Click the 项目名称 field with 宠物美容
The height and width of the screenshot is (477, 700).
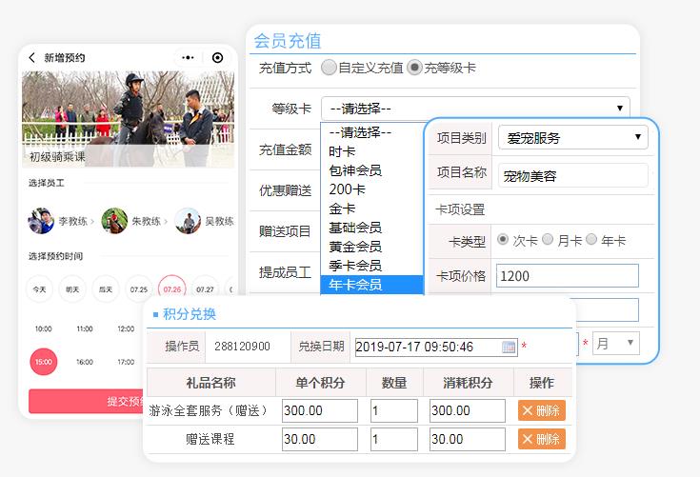(x=572, y=176)
